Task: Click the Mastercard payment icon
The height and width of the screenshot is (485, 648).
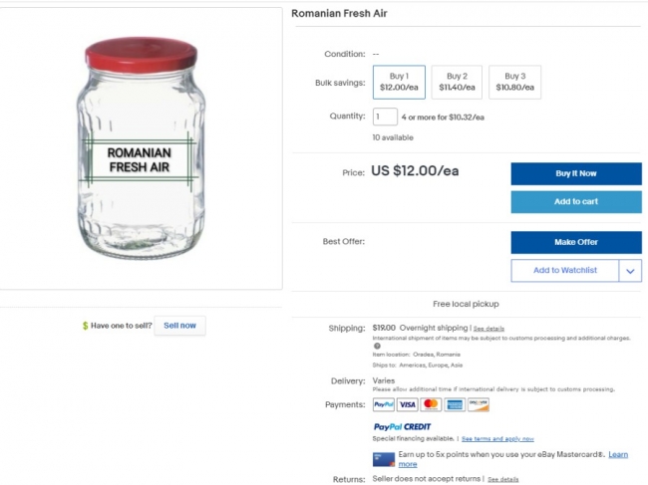Action: 431,404
